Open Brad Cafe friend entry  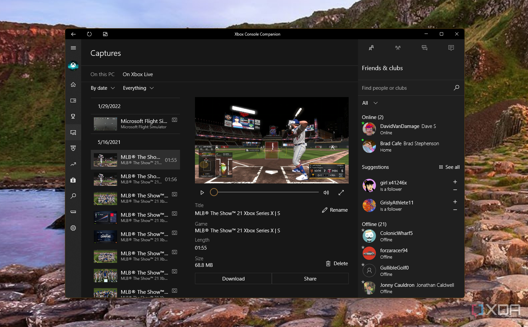pyautogui.click(x=411, y=146)
